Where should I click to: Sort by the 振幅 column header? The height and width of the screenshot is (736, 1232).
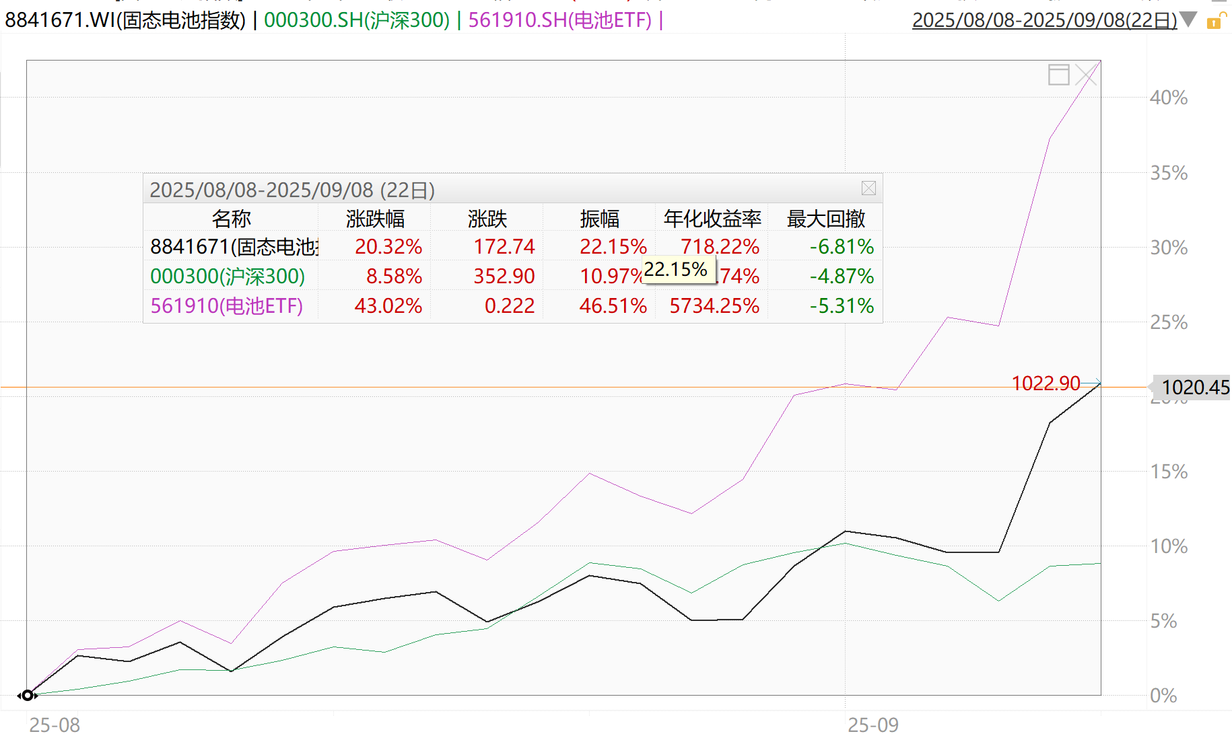[x=599, y=219]
